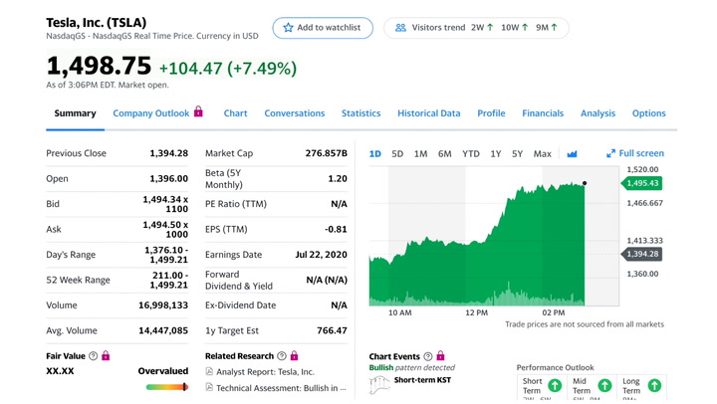Open Technical Assessment: Bullish research link

[281, 388]
